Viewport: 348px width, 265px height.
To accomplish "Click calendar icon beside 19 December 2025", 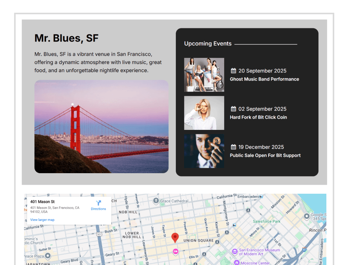I will (233, 147).
